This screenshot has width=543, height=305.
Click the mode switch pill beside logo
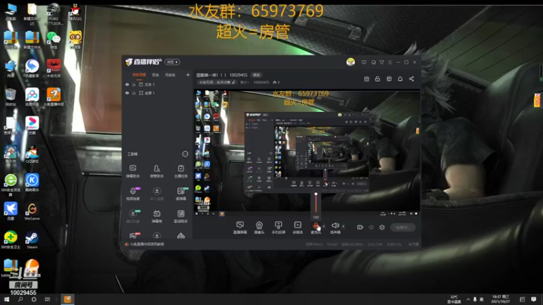coord(172,62)
